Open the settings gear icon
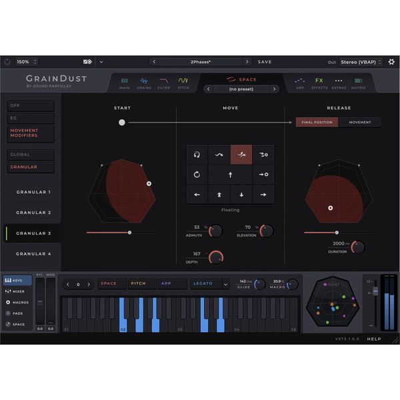 [x=391, y=62]
